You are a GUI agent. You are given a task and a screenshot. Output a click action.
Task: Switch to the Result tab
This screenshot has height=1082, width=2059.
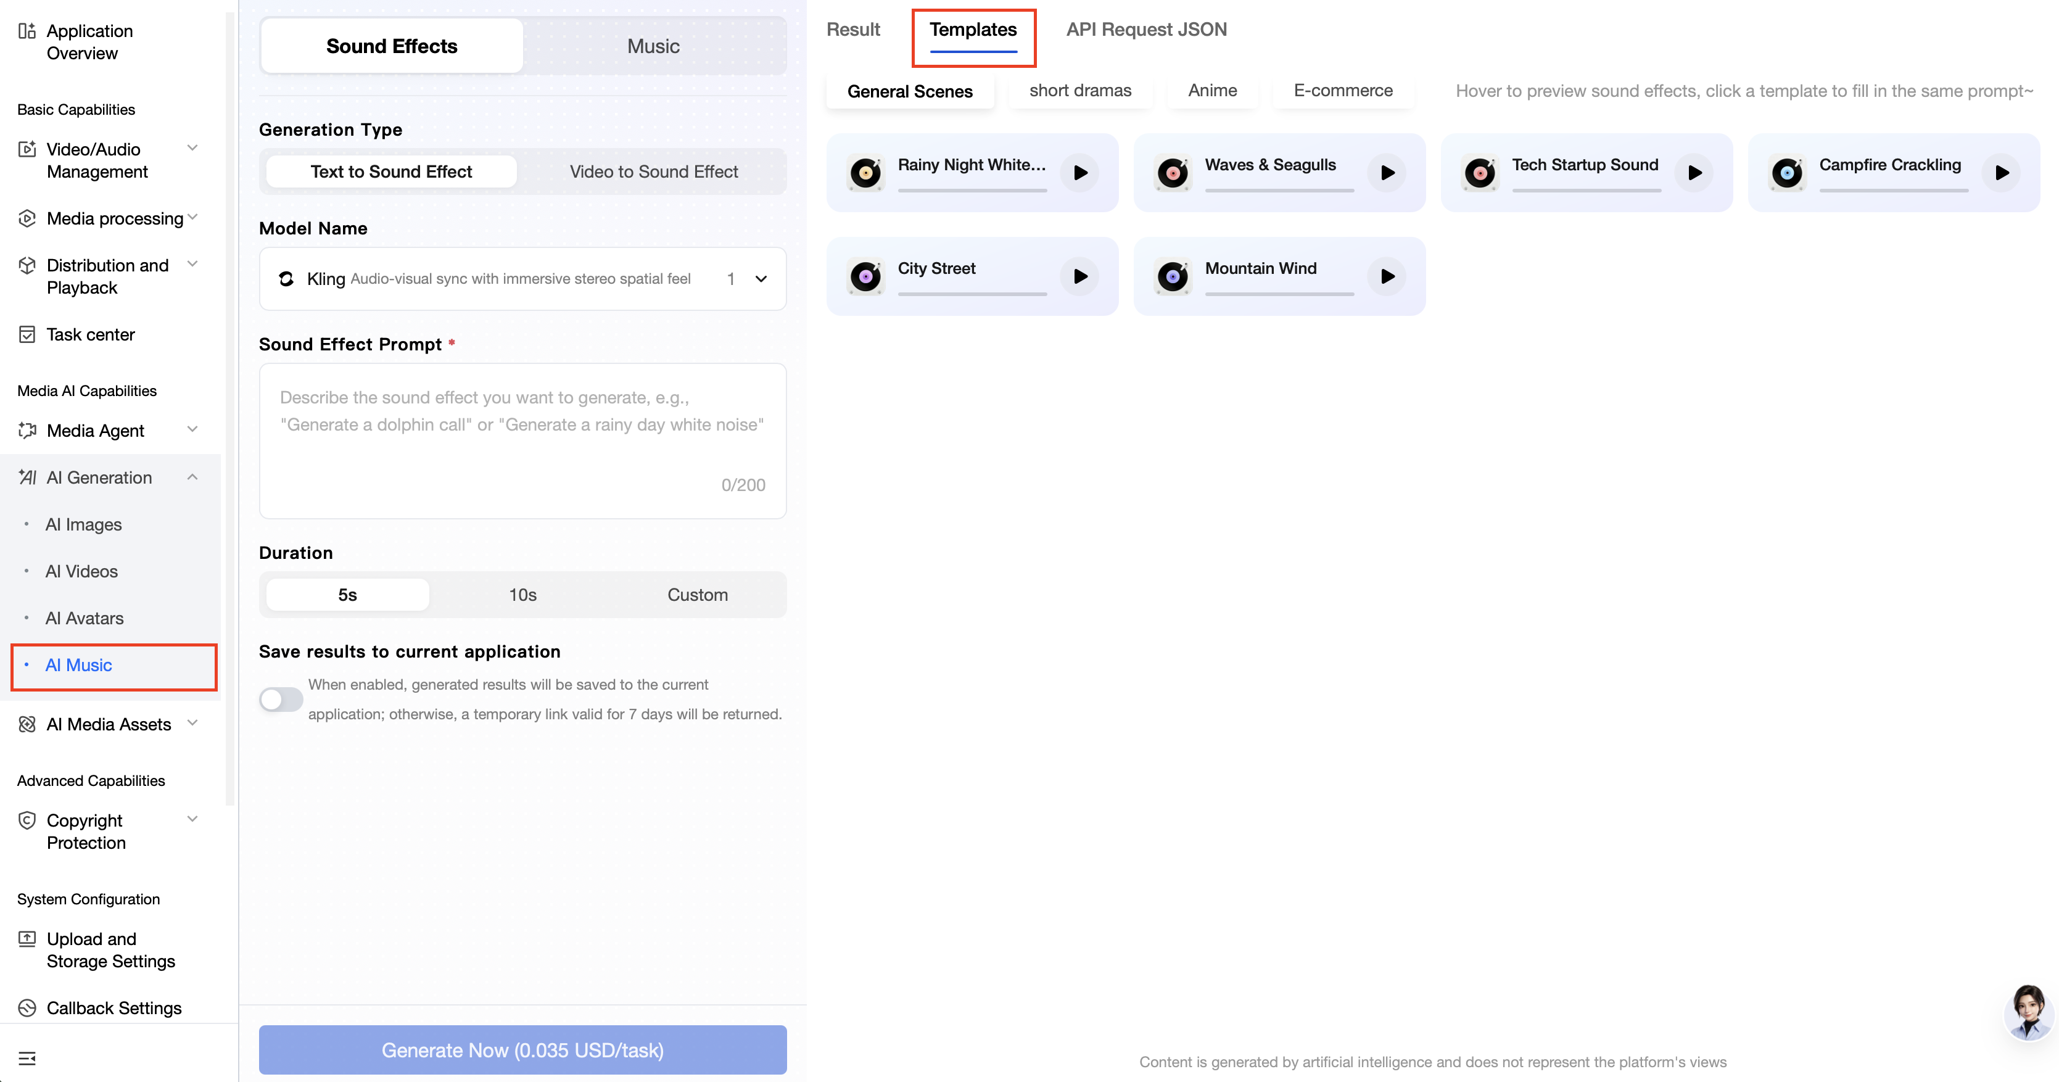click(x=853, y=30)
